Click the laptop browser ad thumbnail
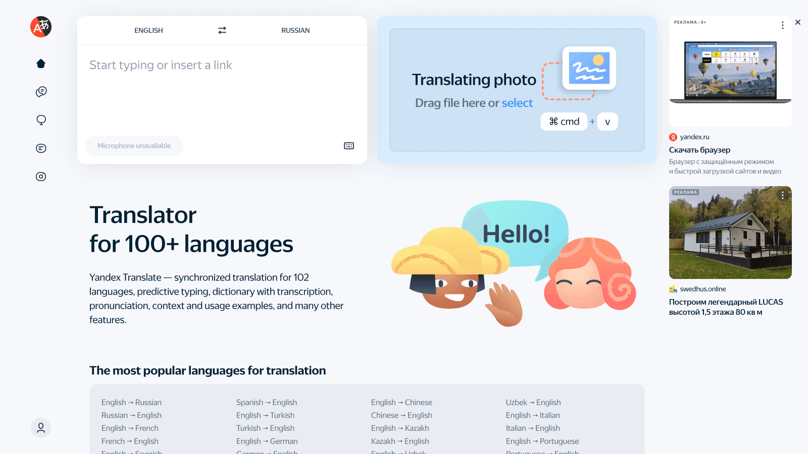The image size is (808, 454). click(730, 72)
